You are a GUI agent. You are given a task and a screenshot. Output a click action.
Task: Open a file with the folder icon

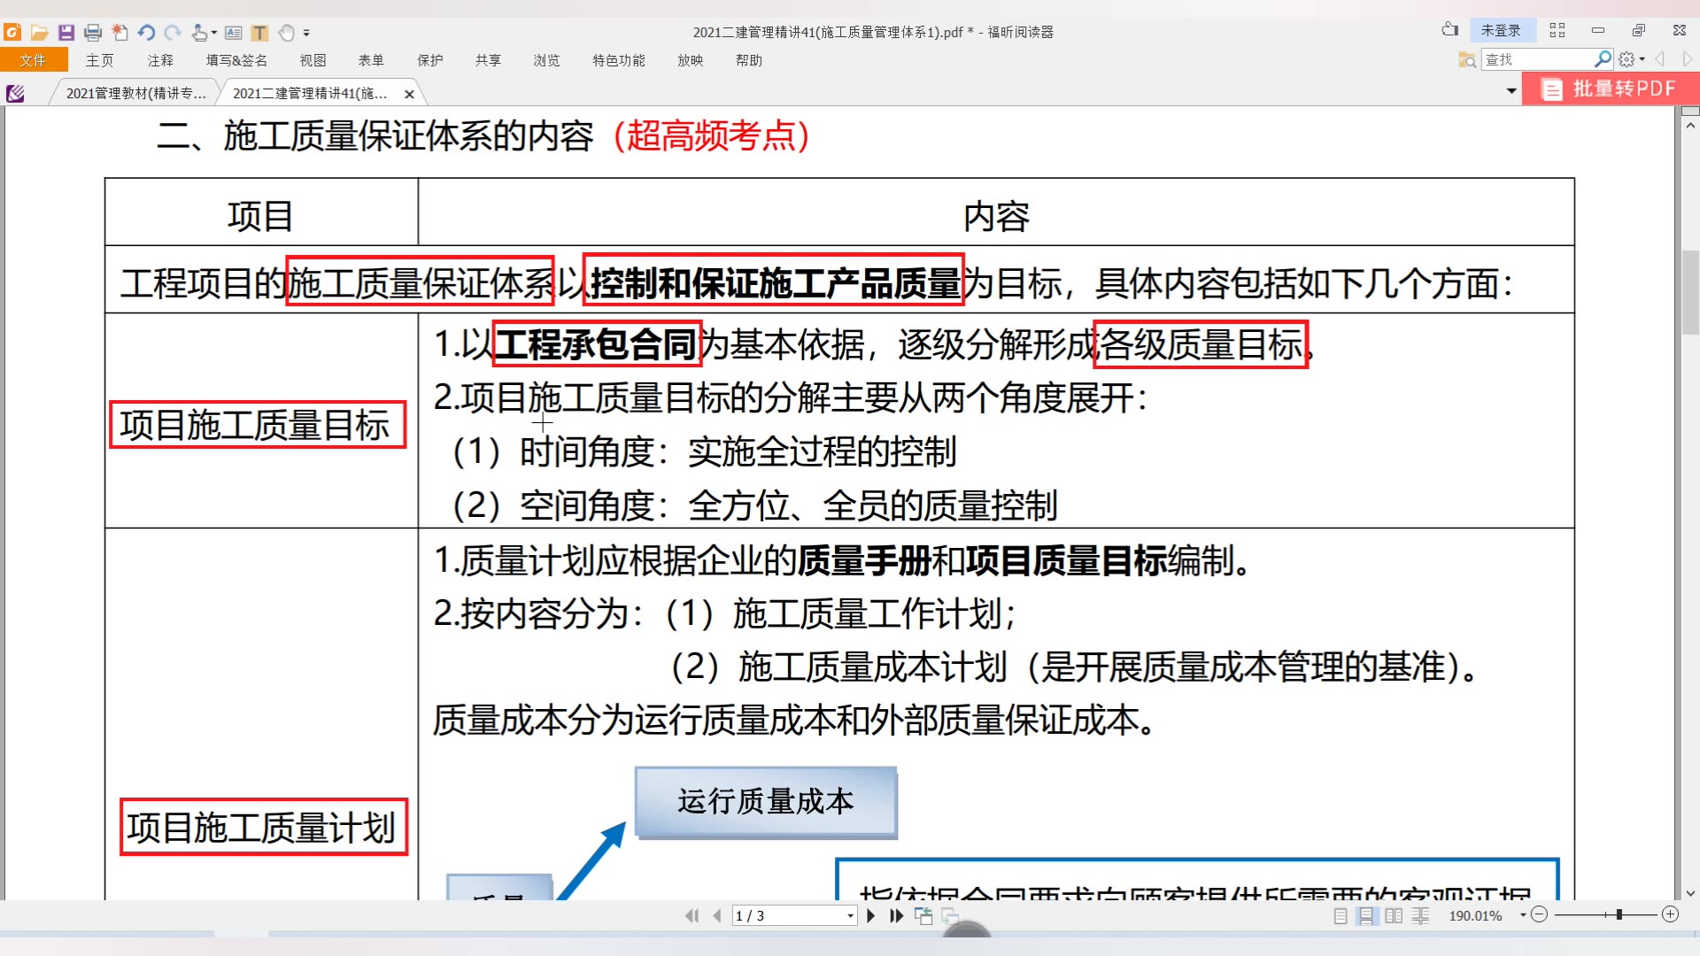(39, 33)
